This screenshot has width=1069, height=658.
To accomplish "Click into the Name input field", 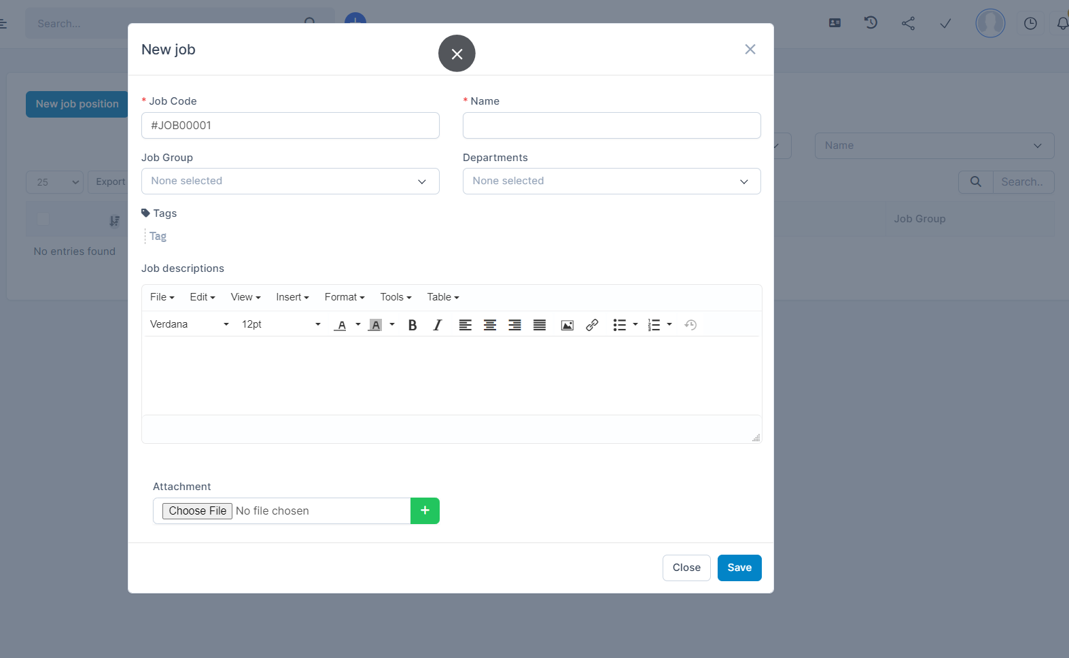I will pyautogui.click(x=611, y=126).
